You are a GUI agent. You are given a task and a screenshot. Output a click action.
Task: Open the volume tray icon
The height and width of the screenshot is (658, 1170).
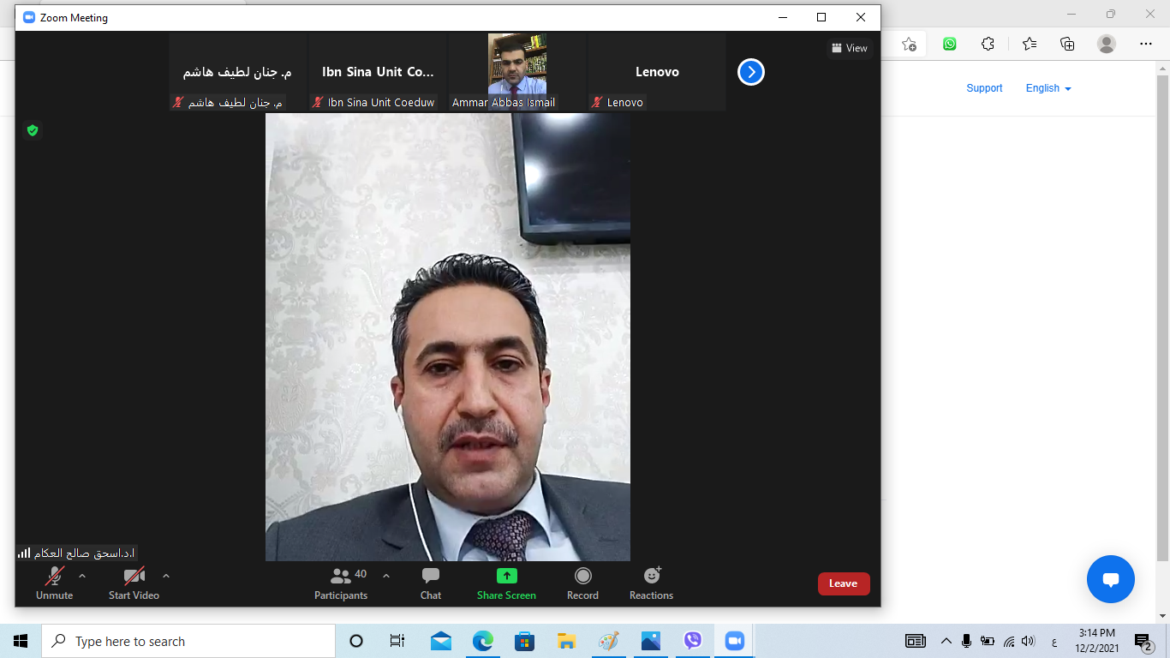[1029, 641]
